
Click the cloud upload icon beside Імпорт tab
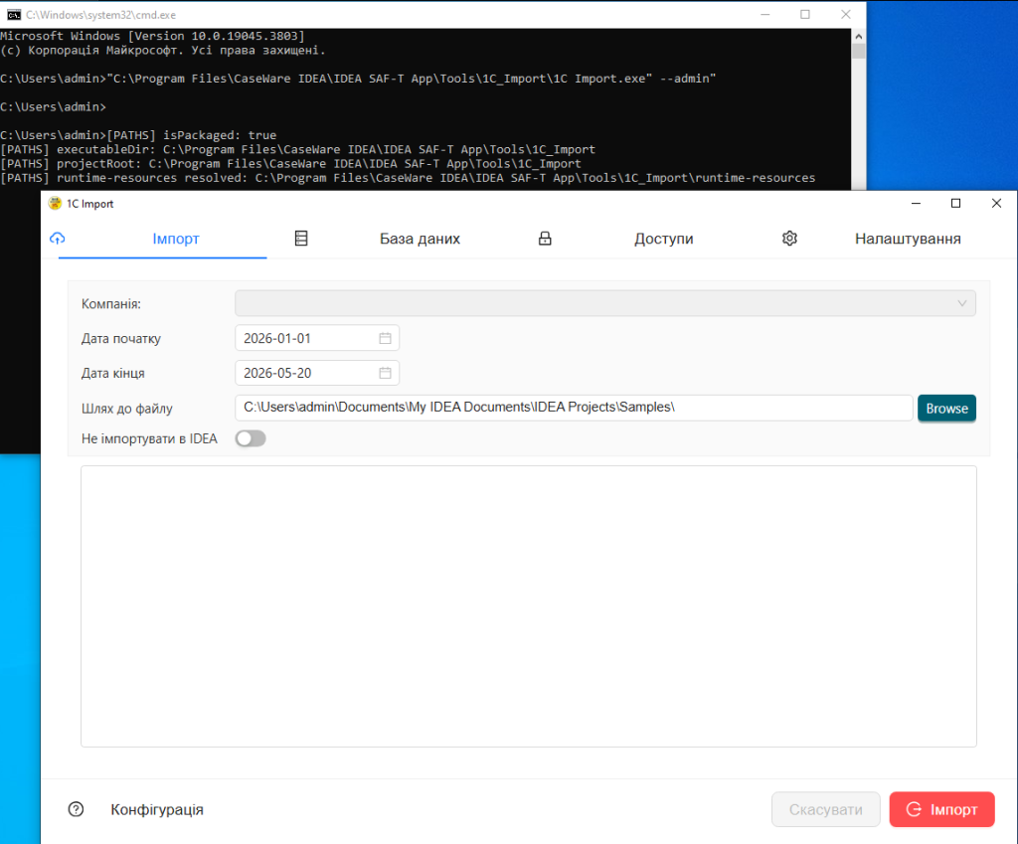(x=57, y=239)
